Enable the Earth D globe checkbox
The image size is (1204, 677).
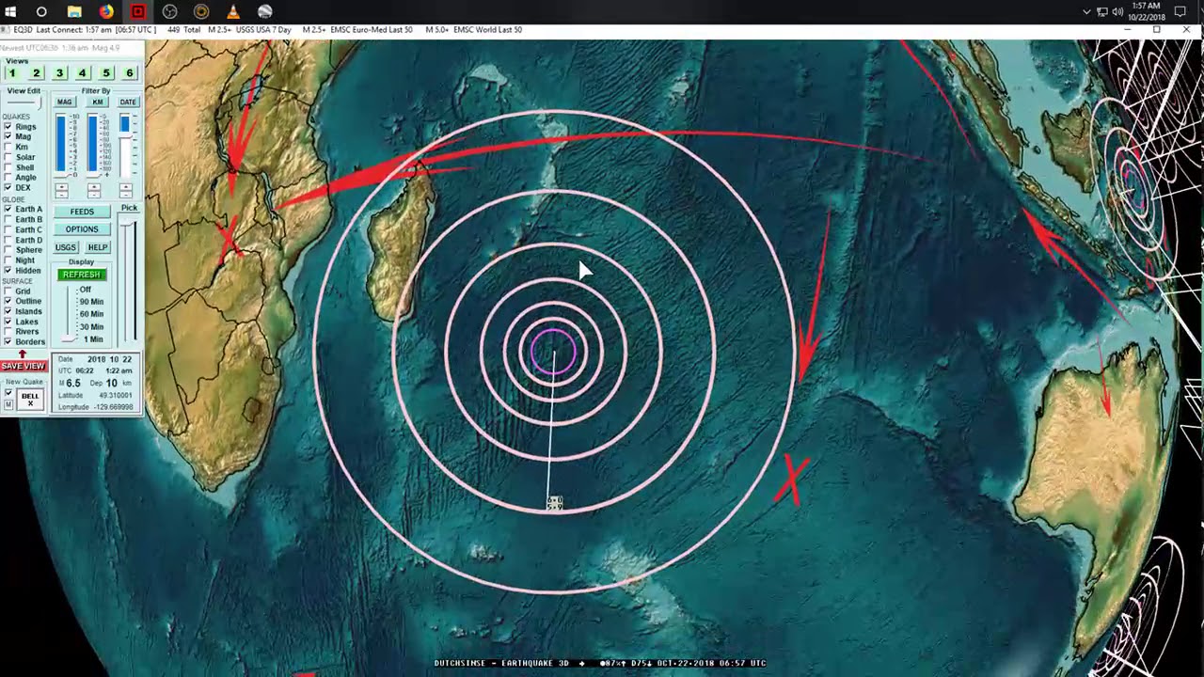coord(8,240)
